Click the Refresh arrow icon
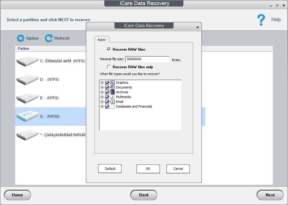This screenshot has height=205, width=288. 49,38
